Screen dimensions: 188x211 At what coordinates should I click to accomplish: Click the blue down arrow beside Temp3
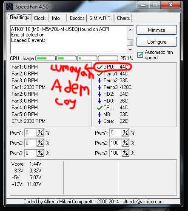coord(100,87)
